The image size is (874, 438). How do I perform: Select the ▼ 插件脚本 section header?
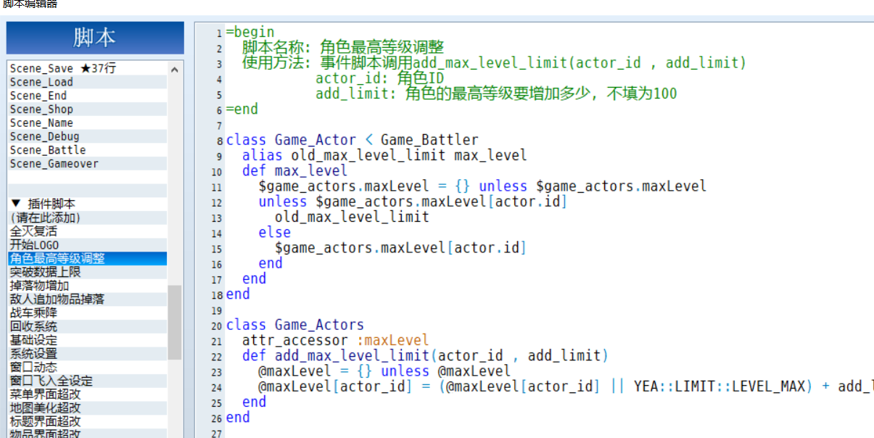coord(88,204)
